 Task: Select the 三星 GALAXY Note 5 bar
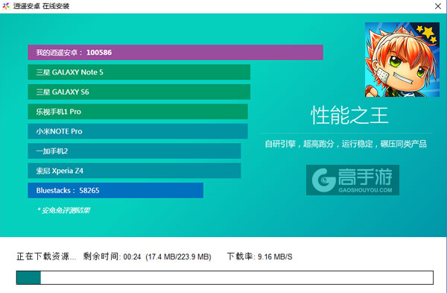pyautogui.click(x=139, y=72)
